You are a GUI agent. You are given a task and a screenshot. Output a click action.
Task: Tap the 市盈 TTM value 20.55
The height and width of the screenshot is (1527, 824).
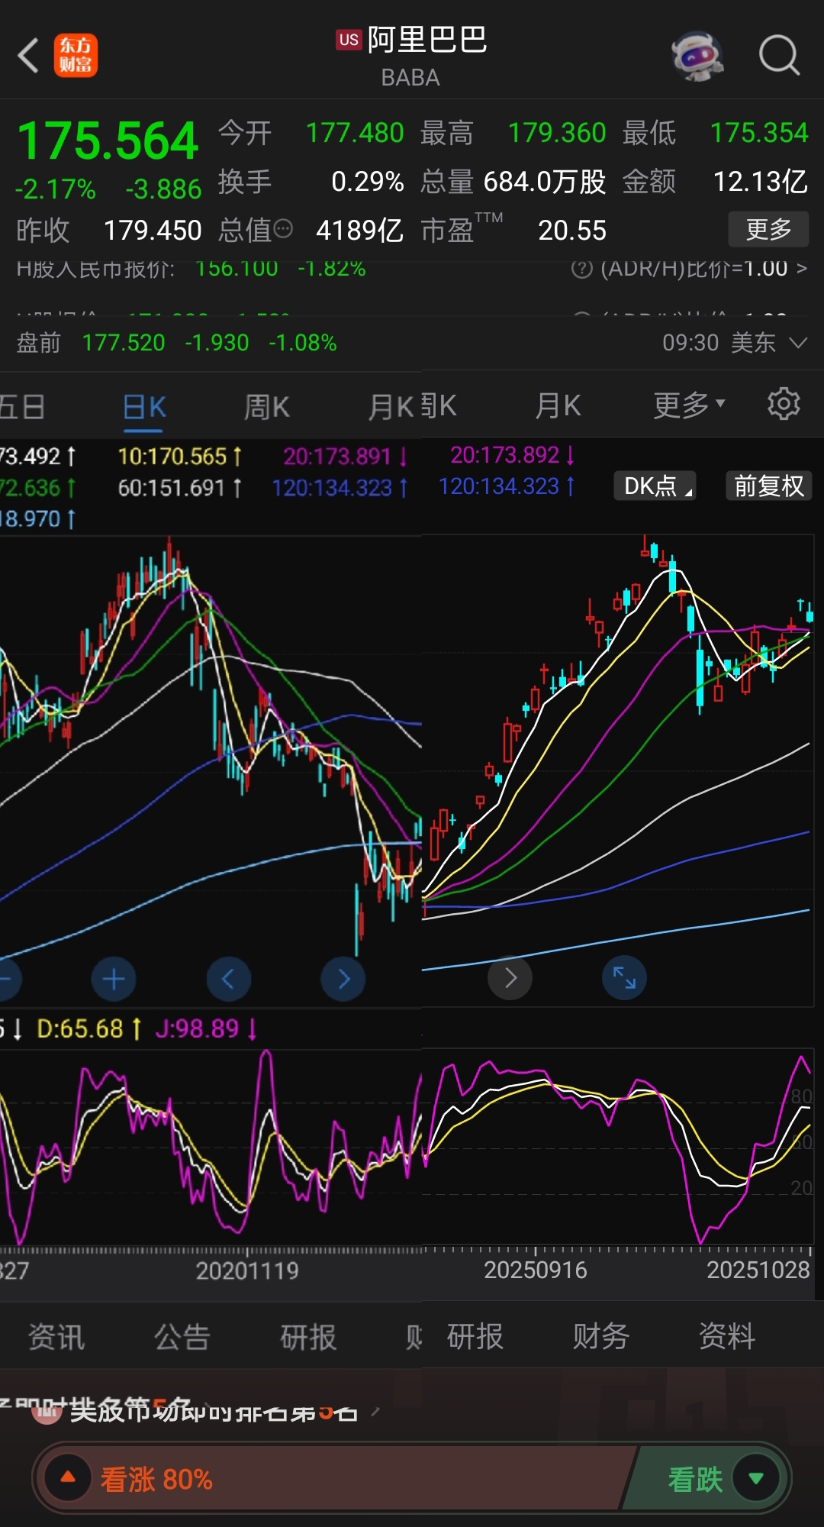click(x=572, y=230)
